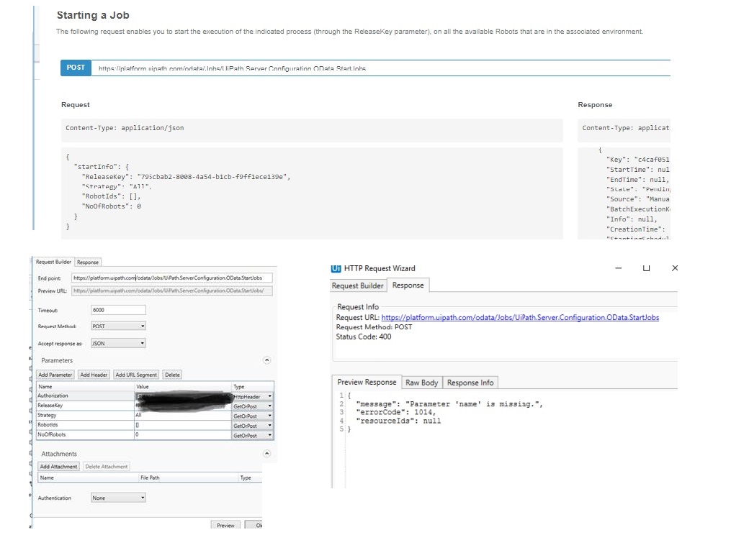Screen dimensions: 749x535
Task: Click the Strategy value cell showing All
Action: (183, 416)
